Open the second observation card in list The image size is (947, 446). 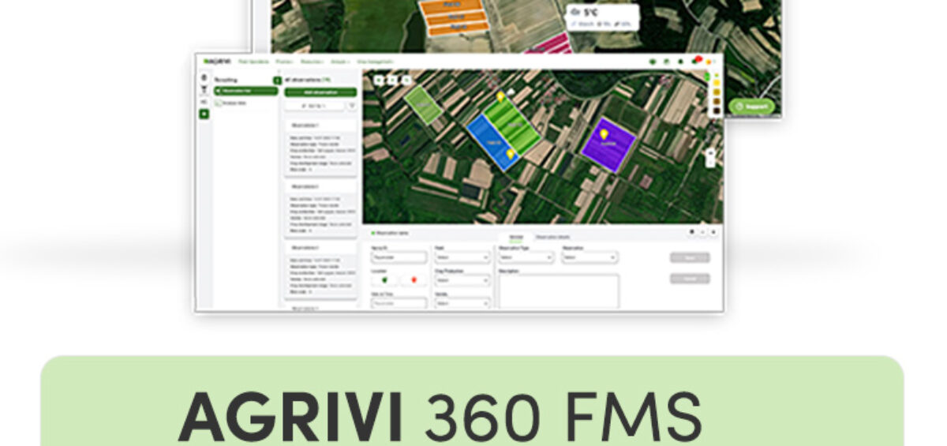pos(320,208)
